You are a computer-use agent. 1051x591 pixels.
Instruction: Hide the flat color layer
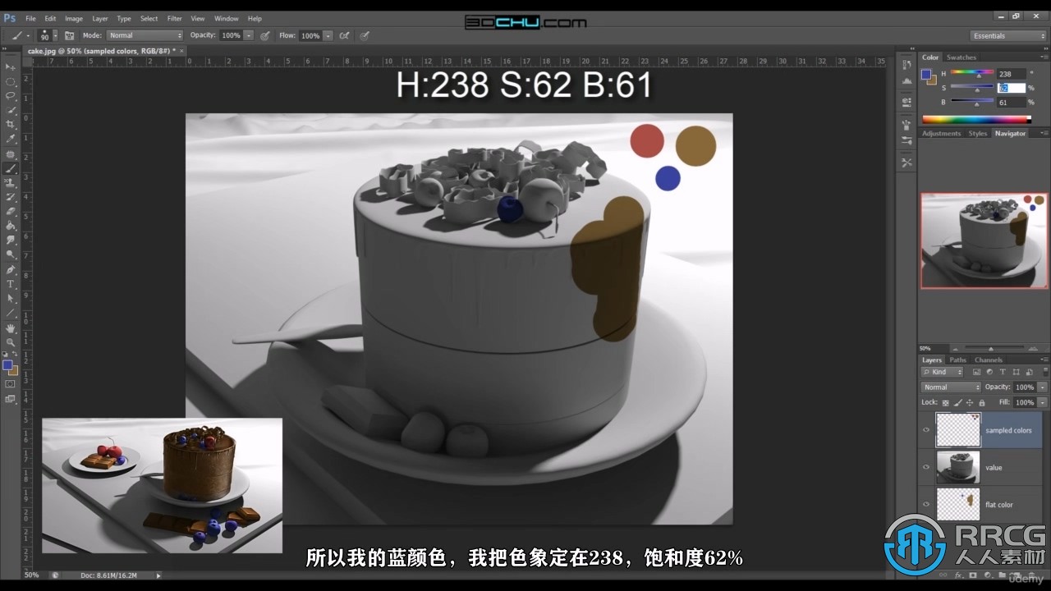pos(926,505)
